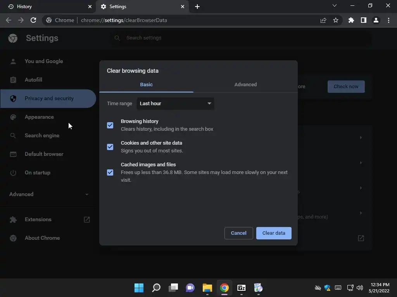397x297 pixels.
Task: Close the History tab
Action: [90, 7]
